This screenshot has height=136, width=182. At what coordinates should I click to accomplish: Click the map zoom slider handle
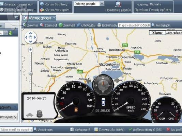click(x=31, y=73)
